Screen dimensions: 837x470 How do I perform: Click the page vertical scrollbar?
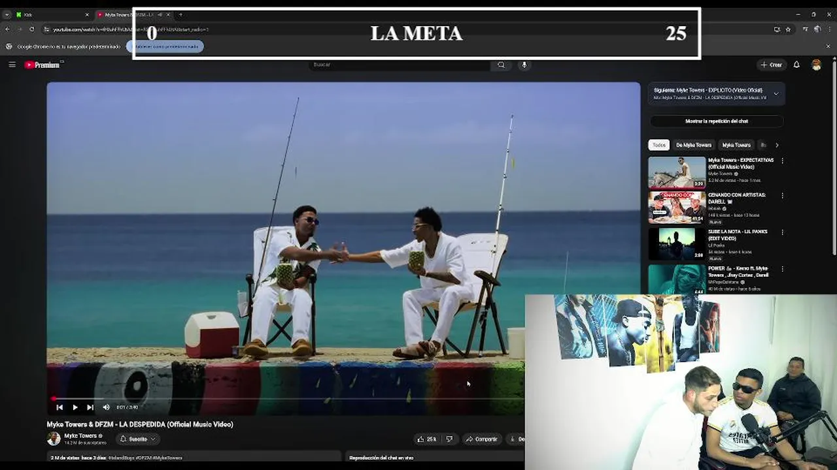coord(834,157)
